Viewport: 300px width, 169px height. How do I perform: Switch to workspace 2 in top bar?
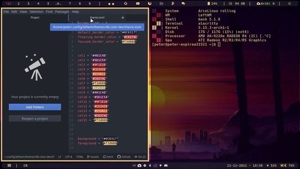click(19, 3)
